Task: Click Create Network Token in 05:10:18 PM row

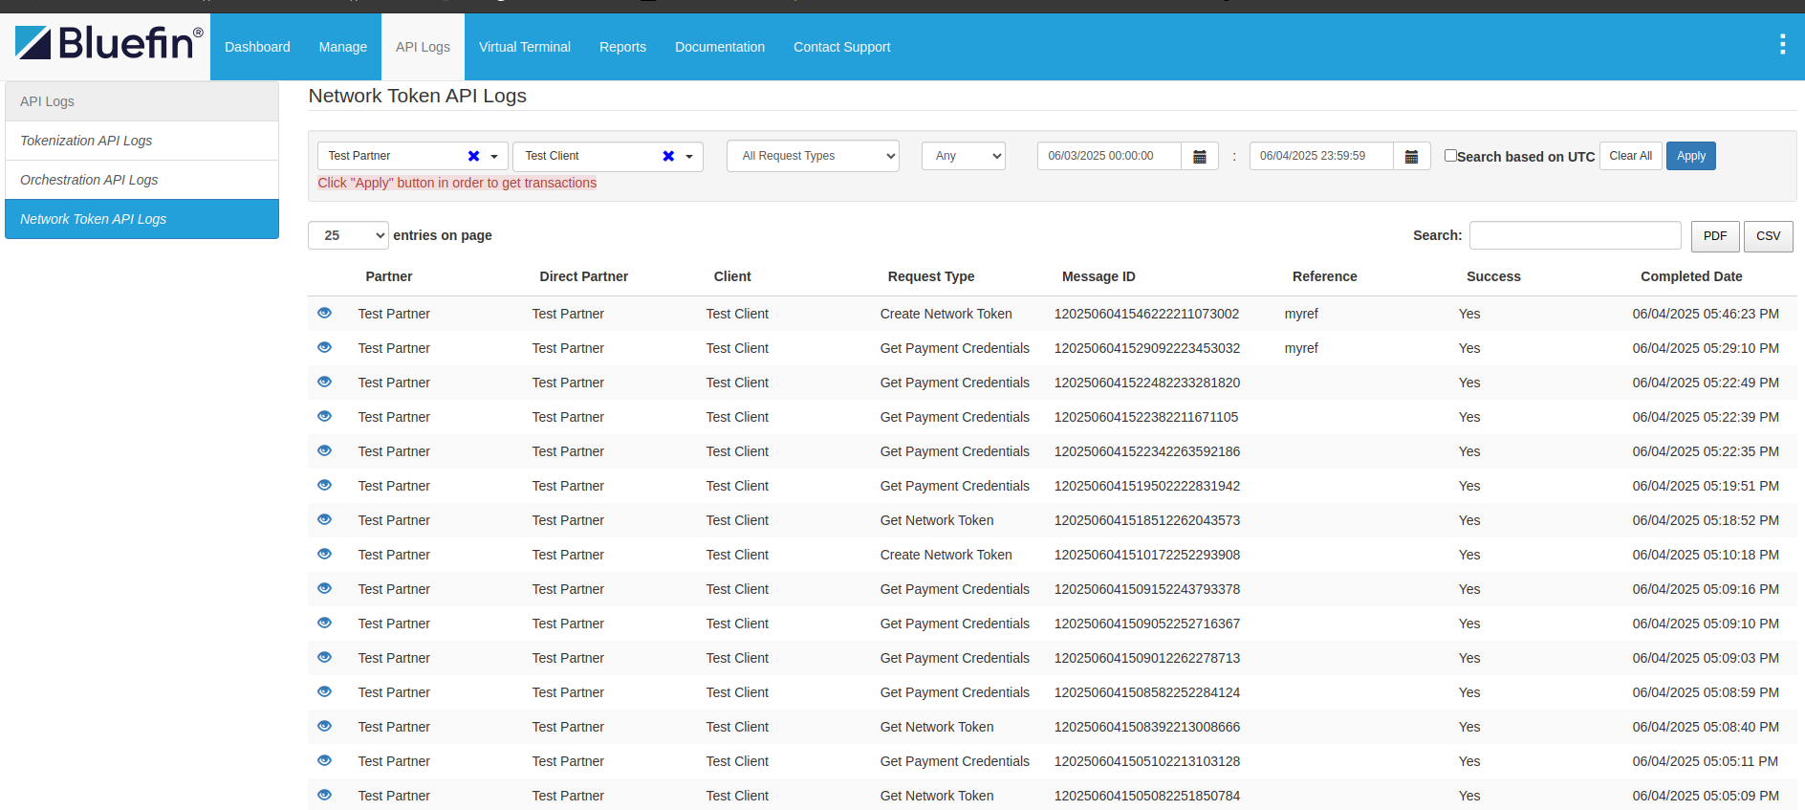Action: coord(946,555)
